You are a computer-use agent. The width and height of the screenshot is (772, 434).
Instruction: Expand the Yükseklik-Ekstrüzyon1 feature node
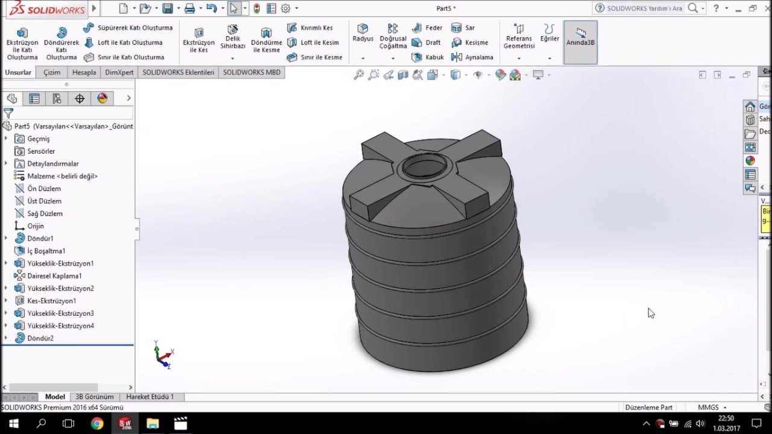(6, 263)
